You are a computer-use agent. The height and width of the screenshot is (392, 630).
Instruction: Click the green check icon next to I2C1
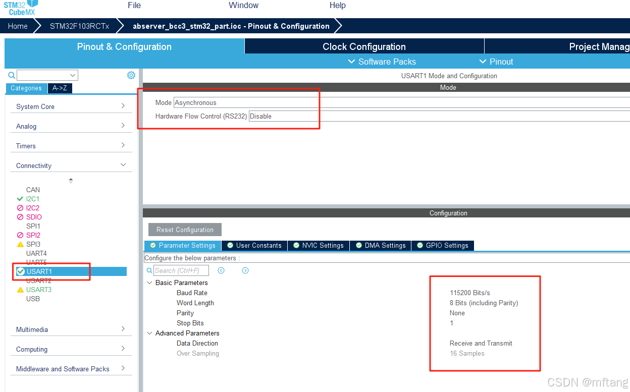coord(20,199)
